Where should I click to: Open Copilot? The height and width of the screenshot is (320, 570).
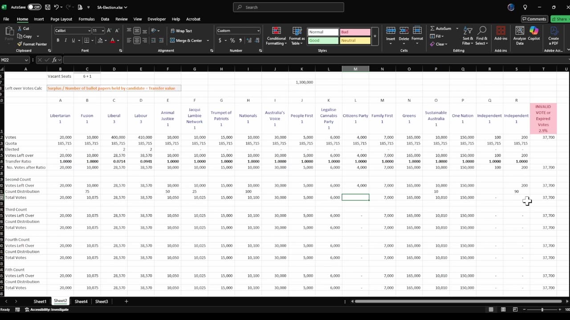[534, 34]
